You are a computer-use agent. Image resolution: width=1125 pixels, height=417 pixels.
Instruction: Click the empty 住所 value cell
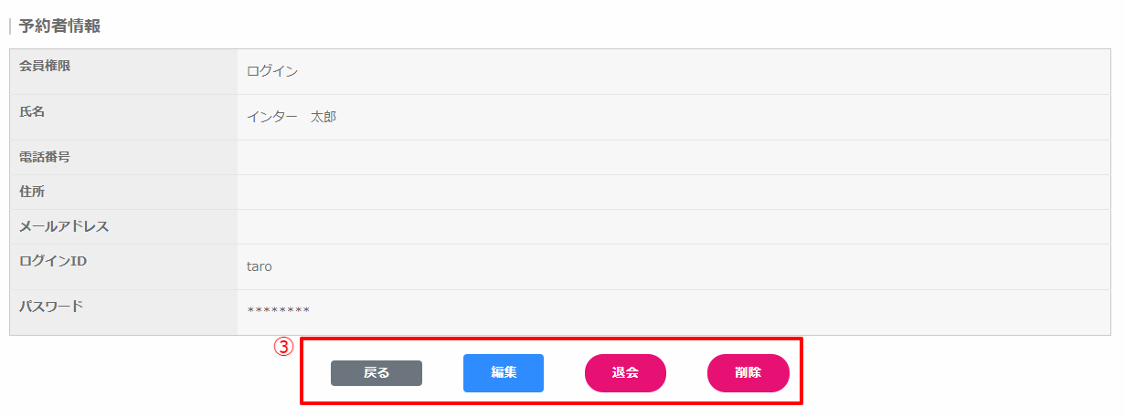(x=673, y=193)
